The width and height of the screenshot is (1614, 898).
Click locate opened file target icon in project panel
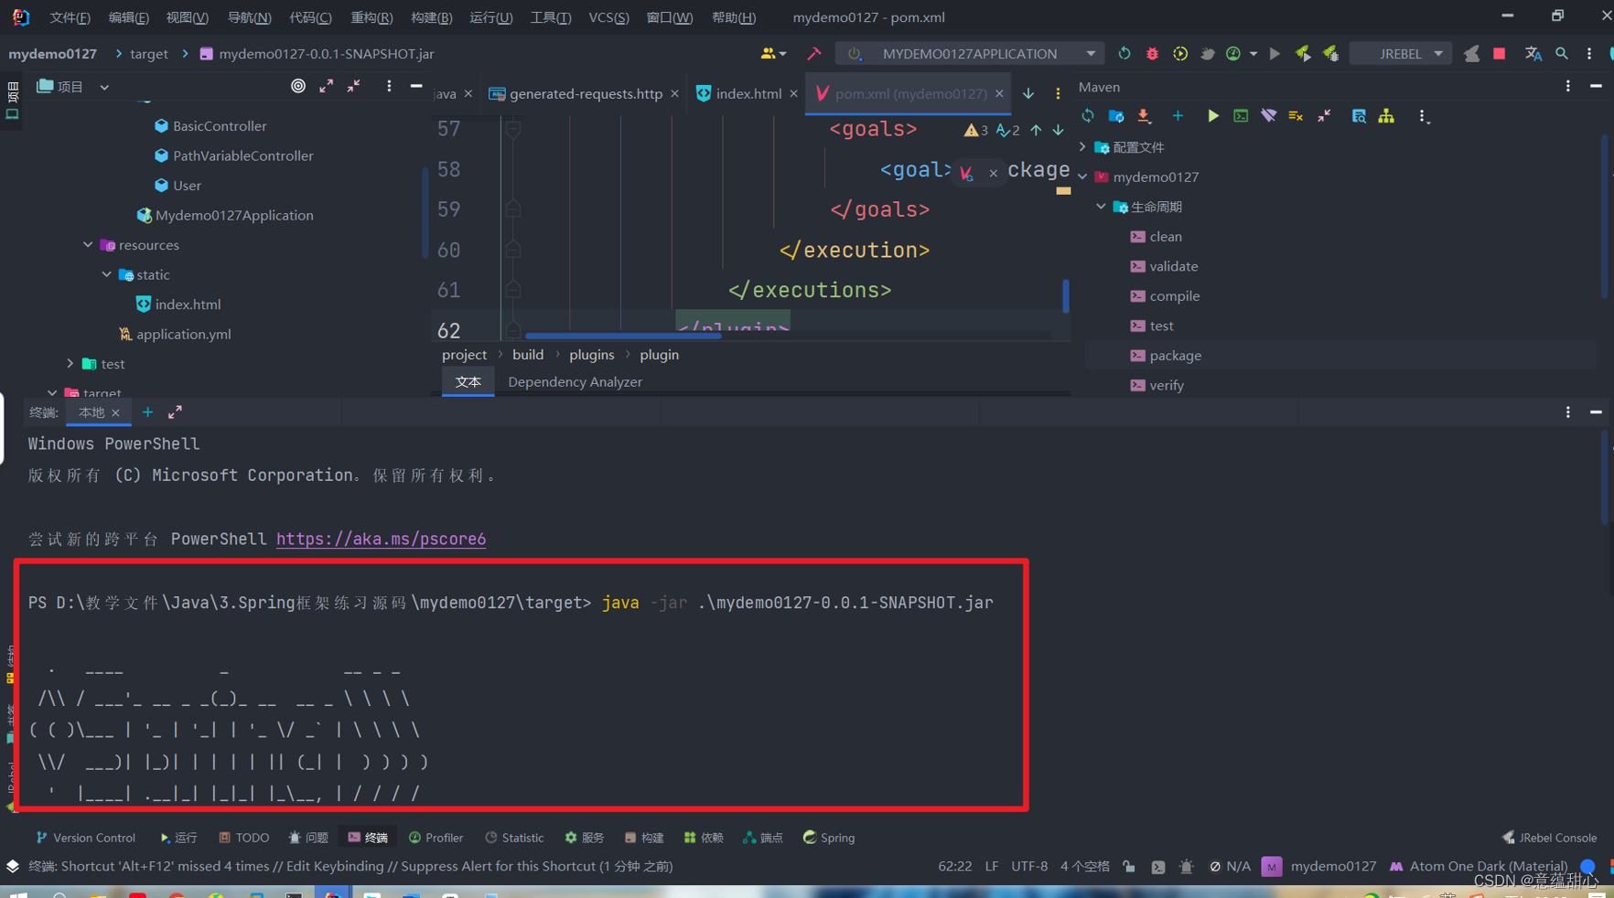point(298,86)
